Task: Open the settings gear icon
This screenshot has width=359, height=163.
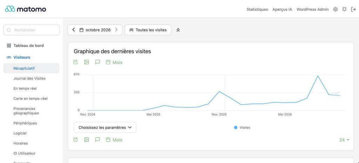Action: [x=336, y=9]
